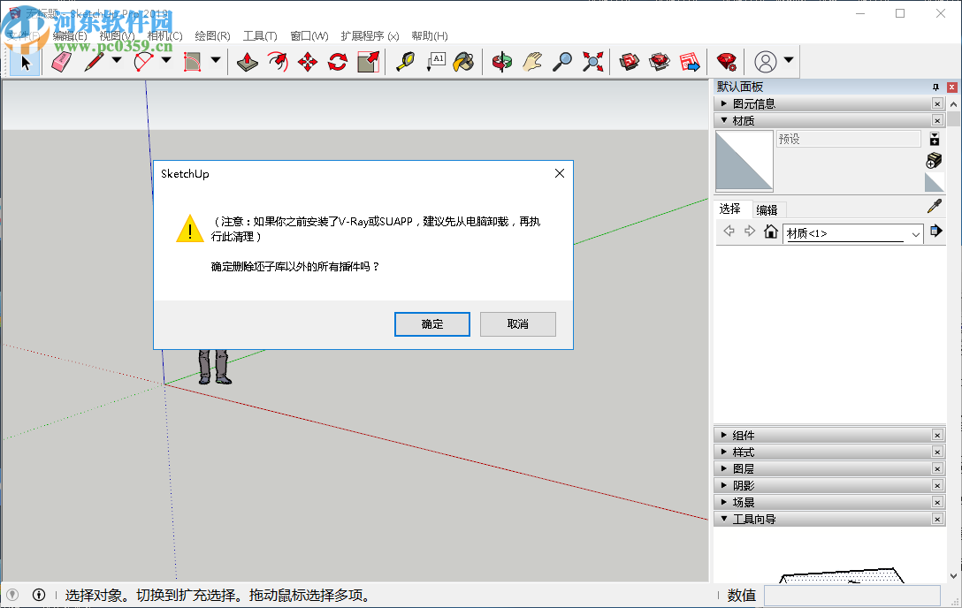Viewport: 962px width, 608px height.
Task: Pin the 默认面板 tray
Action: [x=935, y=87]
